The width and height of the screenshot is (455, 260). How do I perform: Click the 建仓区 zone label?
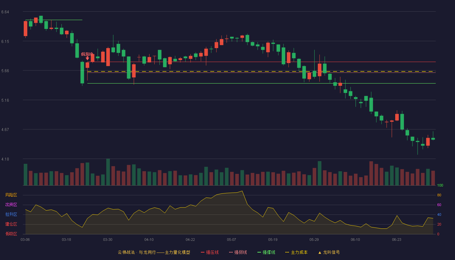(x=11, y=224)
